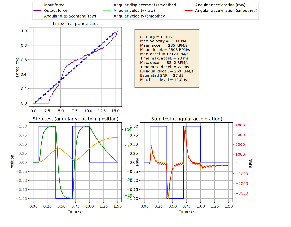Click the Step test (angular acceleration) title

(x=187, y=119)
